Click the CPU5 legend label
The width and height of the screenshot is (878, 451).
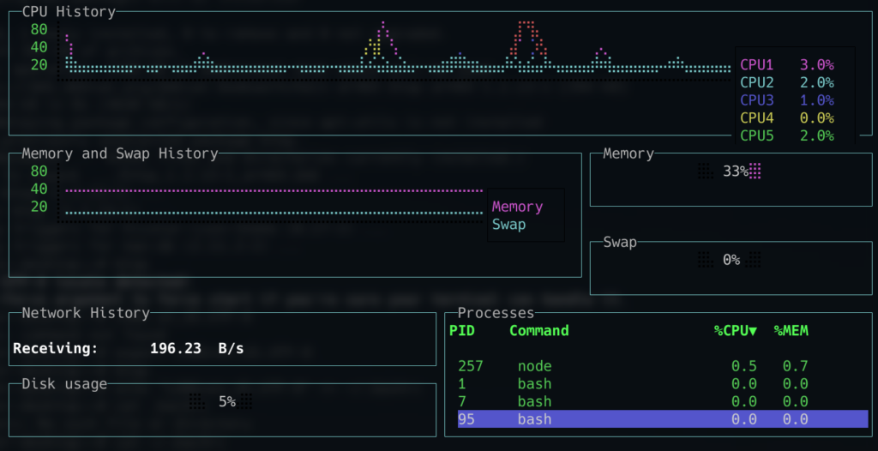point(756,135)
